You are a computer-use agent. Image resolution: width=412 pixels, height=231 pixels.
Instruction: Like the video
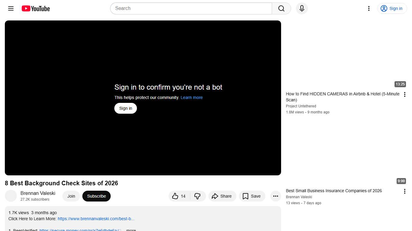coord(179,196)
